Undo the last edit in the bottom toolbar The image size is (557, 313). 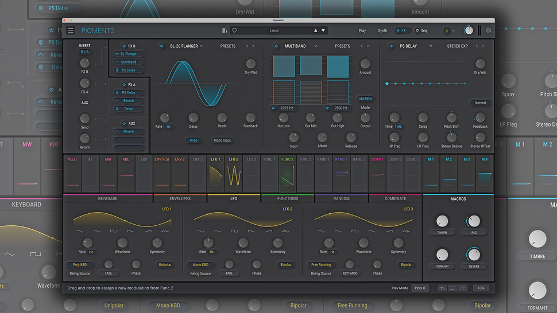[x=442, y=288]
